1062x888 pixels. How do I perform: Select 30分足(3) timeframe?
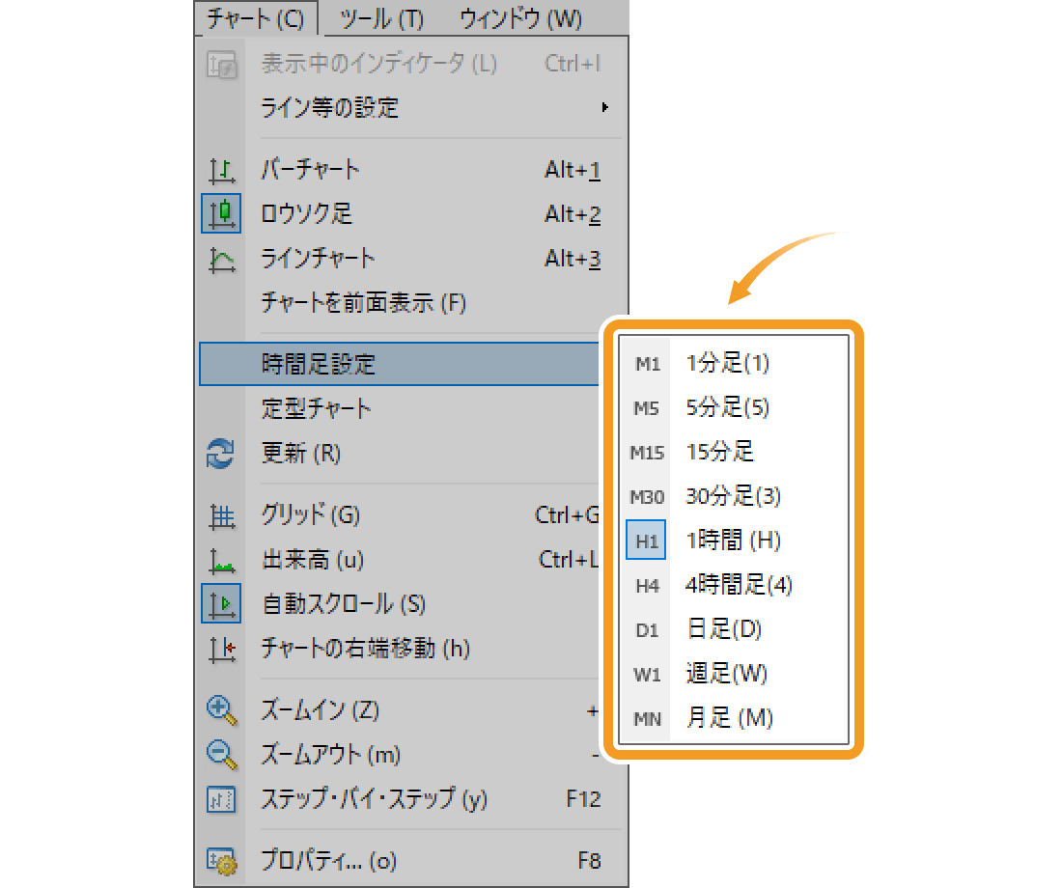click(734, 496)
